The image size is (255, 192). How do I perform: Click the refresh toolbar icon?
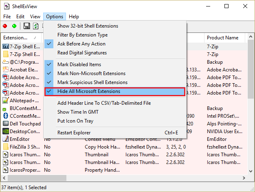[x=36, y=26]
